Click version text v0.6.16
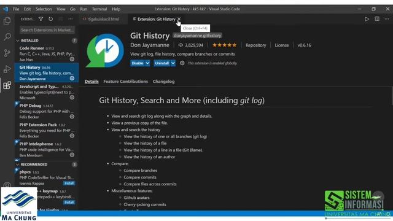 [305, 45]
